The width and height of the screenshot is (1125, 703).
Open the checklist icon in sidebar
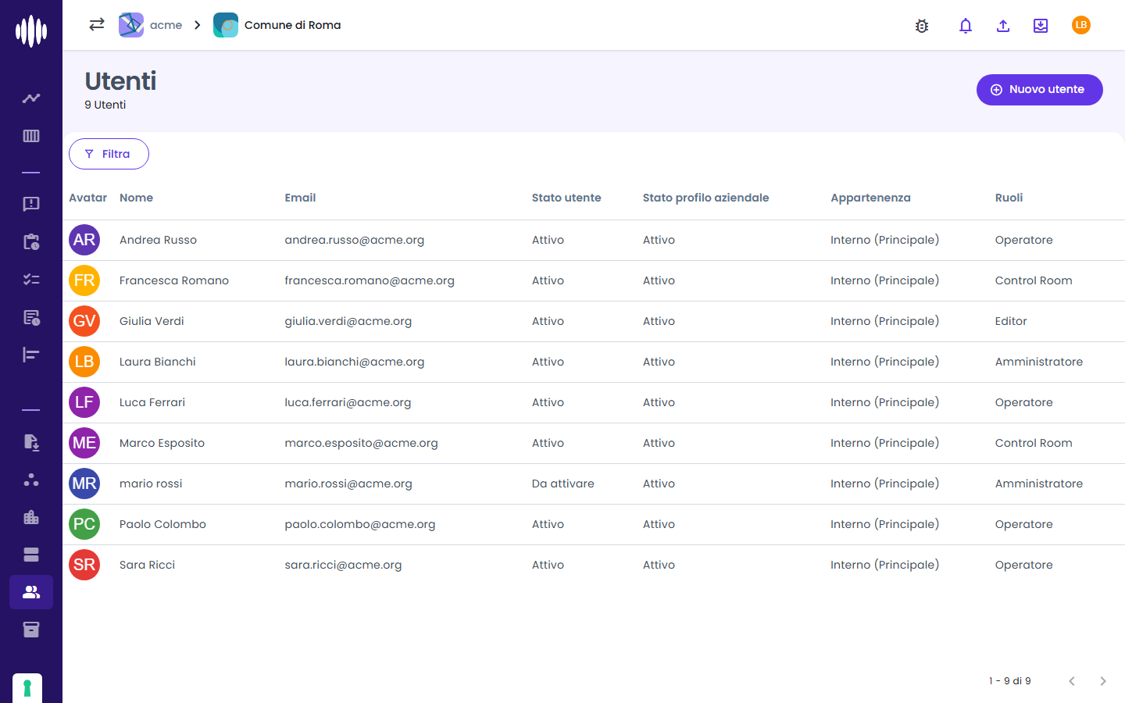click(31, 279)
